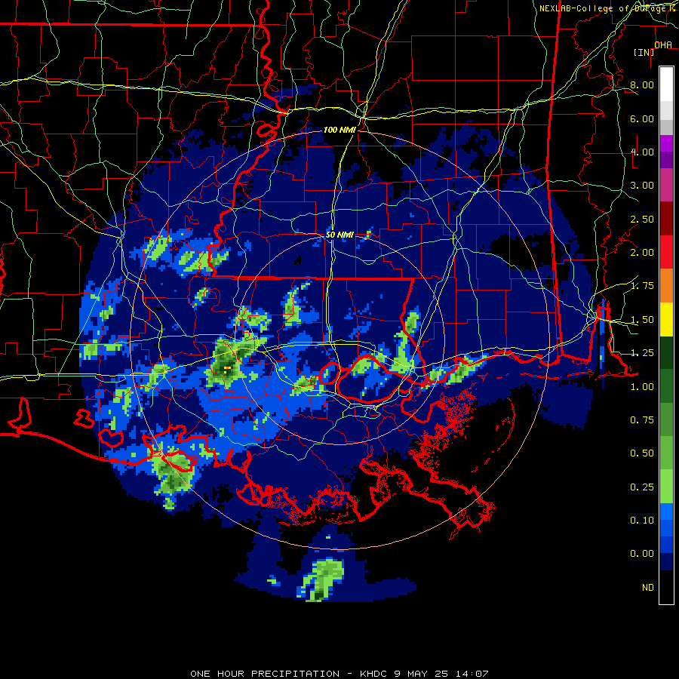The image size is (679, 679).
Task: Click the 6.00 legend value
Action: pos(642,118)
